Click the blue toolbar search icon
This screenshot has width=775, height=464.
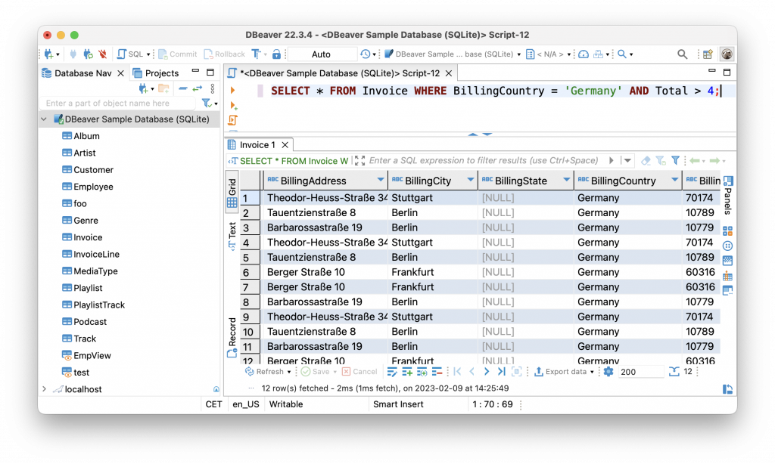pos(622,54)
